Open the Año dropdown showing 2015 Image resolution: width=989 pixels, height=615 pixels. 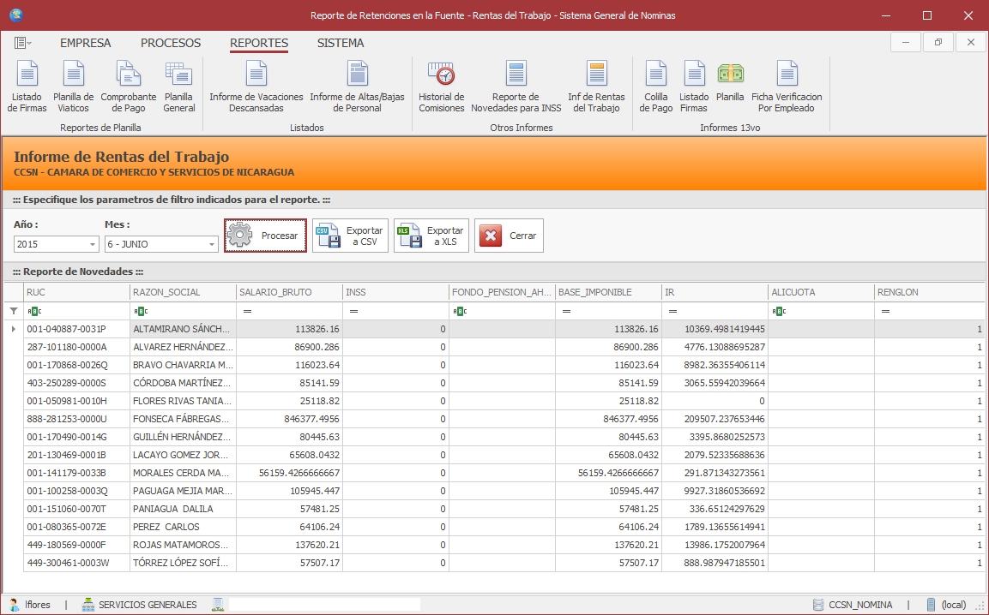93,244
